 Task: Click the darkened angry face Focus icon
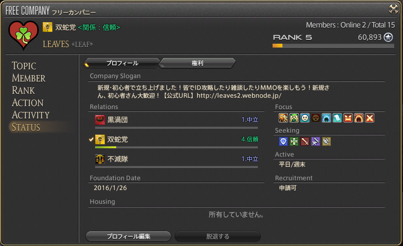(x=316, y=118)
